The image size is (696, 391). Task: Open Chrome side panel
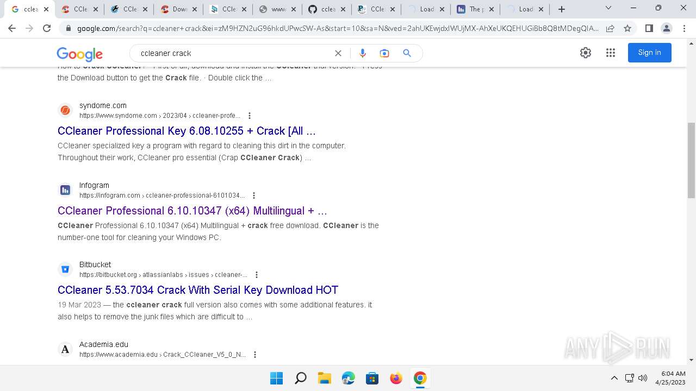[649, 28]
